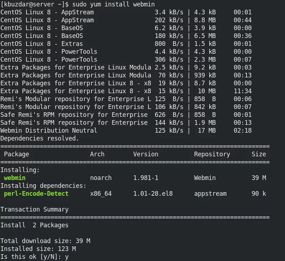Select version '1.01-28.el8' text
The image size is (285, 261).
click(153, 194)
